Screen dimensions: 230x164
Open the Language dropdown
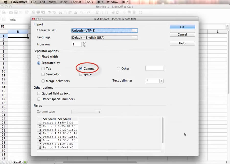coord(105,38)
